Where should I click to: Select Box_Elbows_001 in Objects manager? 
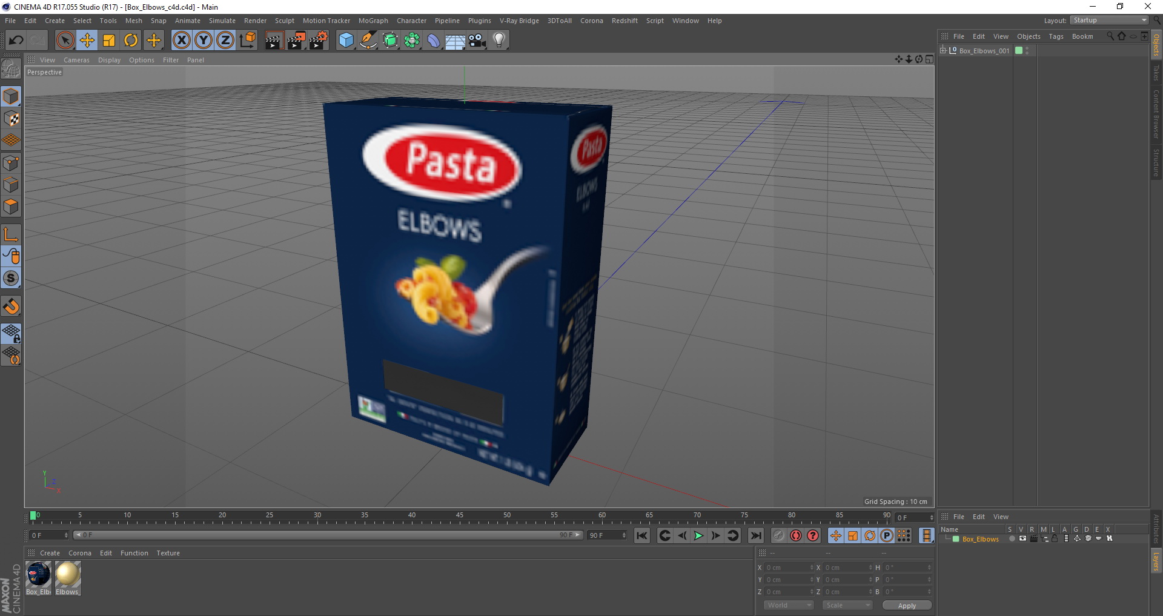click(x=984, y=51)
